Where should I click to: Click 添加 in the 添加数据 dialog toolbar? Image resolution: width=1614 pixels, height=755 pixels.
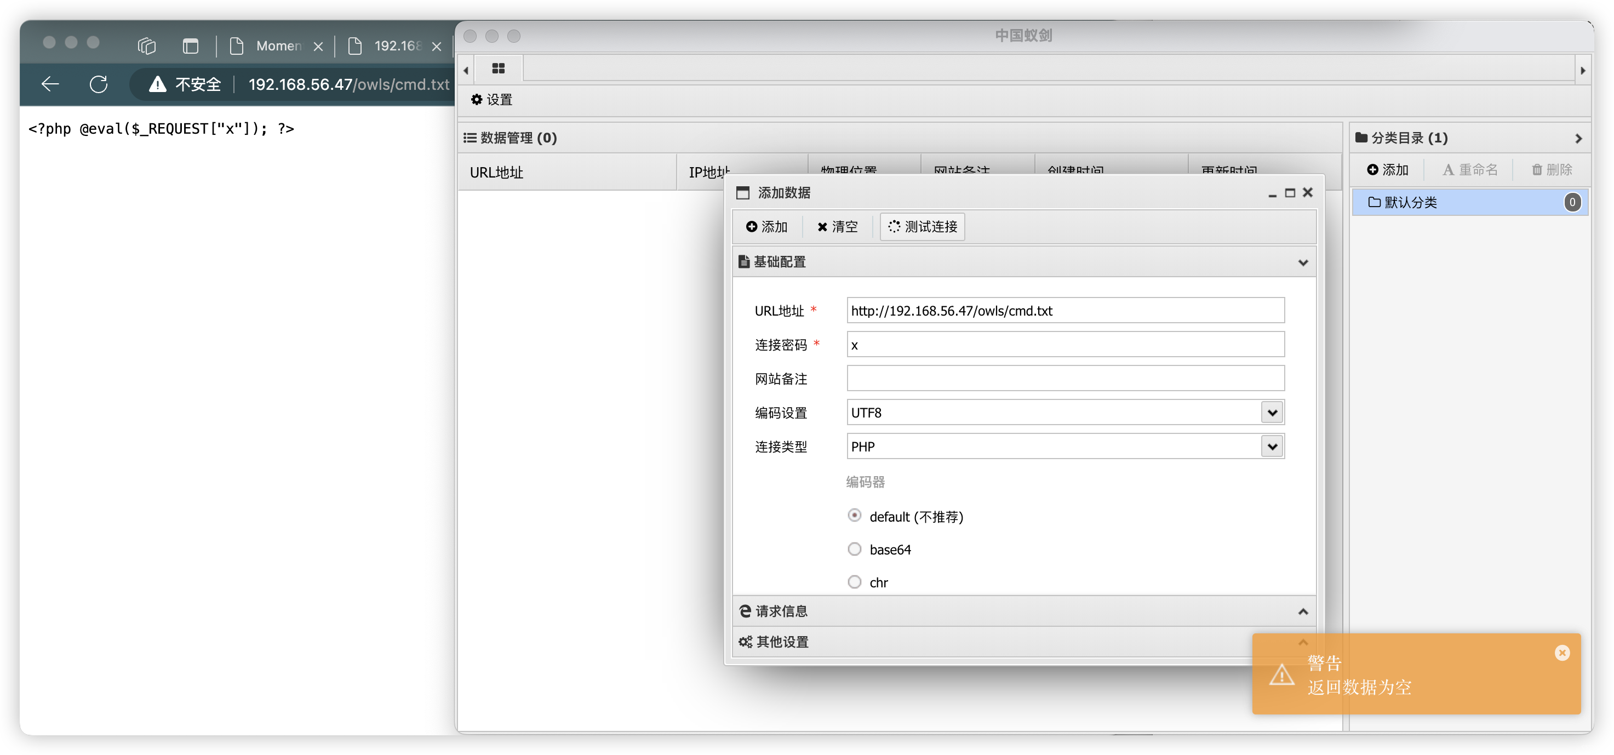click(x=766, y=227)
